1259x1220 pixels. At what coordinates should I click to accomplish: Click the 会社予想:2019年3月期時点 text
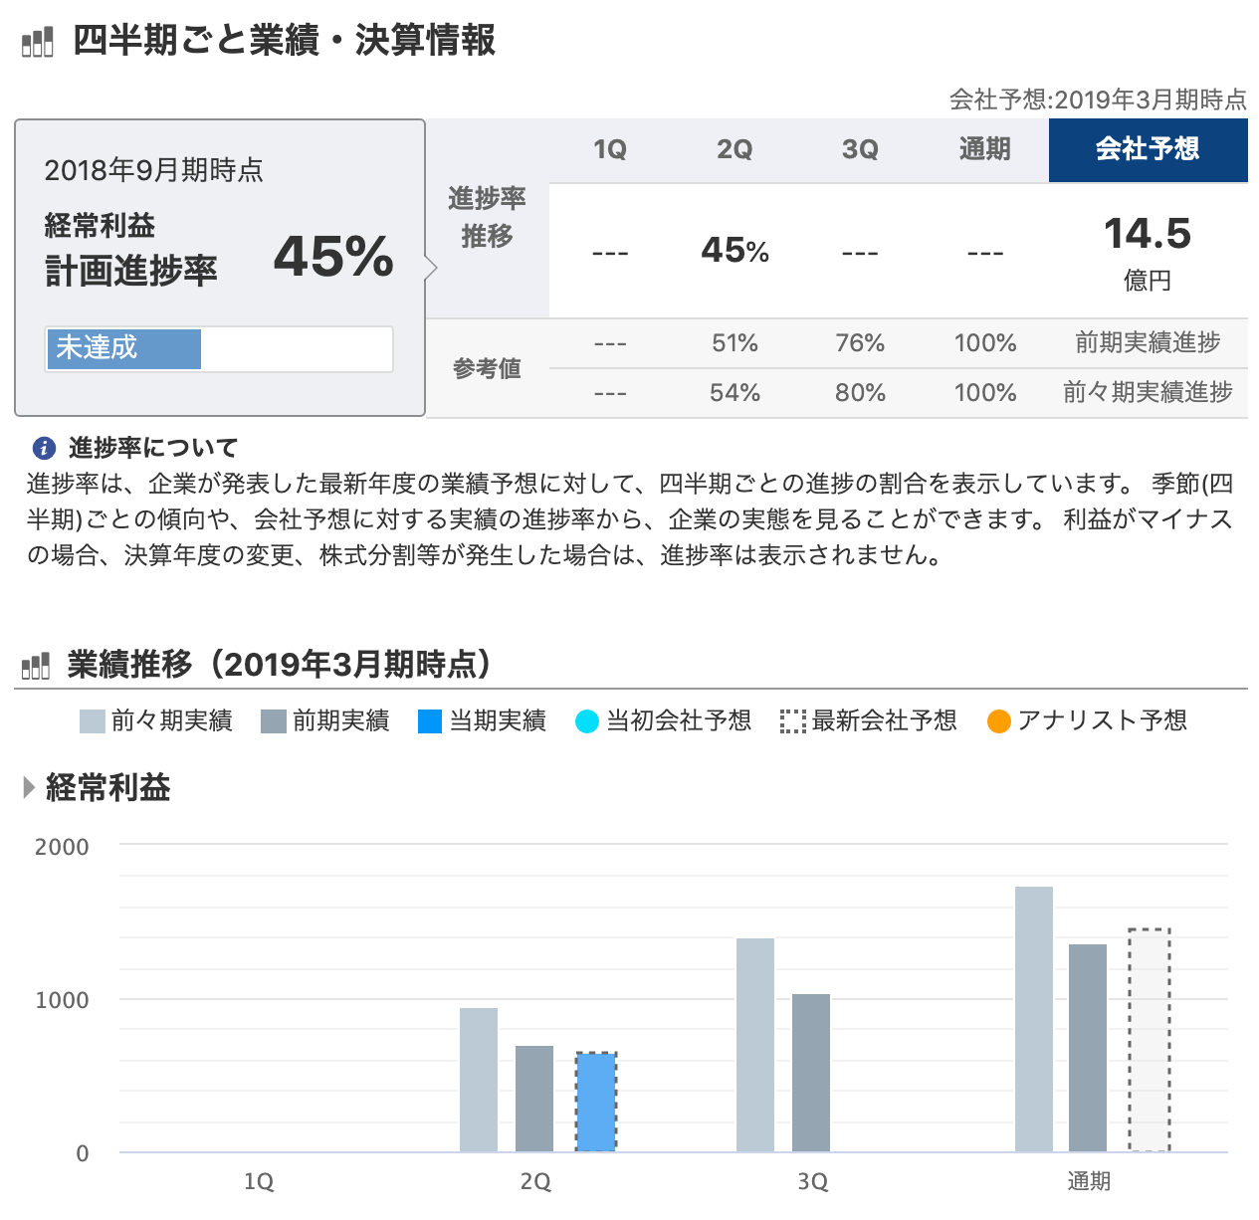tap(1099, 99)
